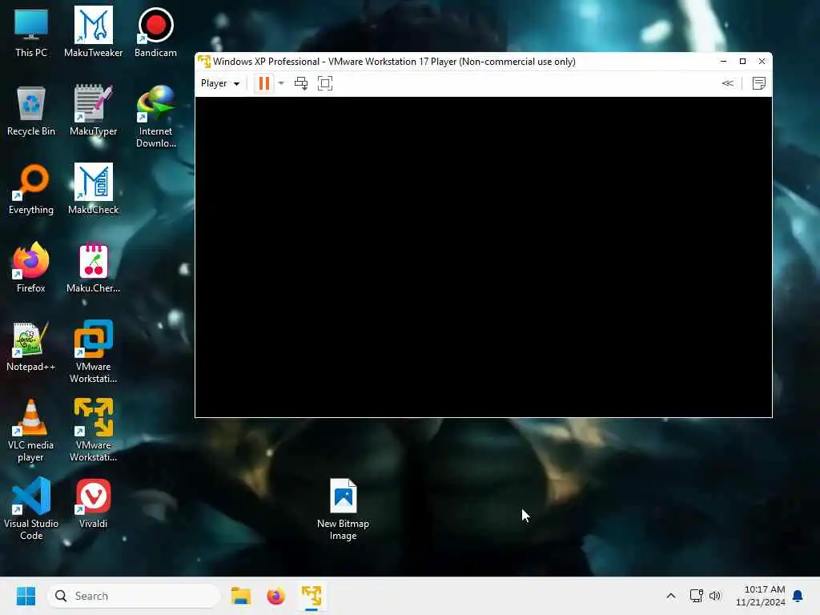
Task: Select the Maku.Cherry desktop icon
Action: pyautogui.click(x=93, y=267)
